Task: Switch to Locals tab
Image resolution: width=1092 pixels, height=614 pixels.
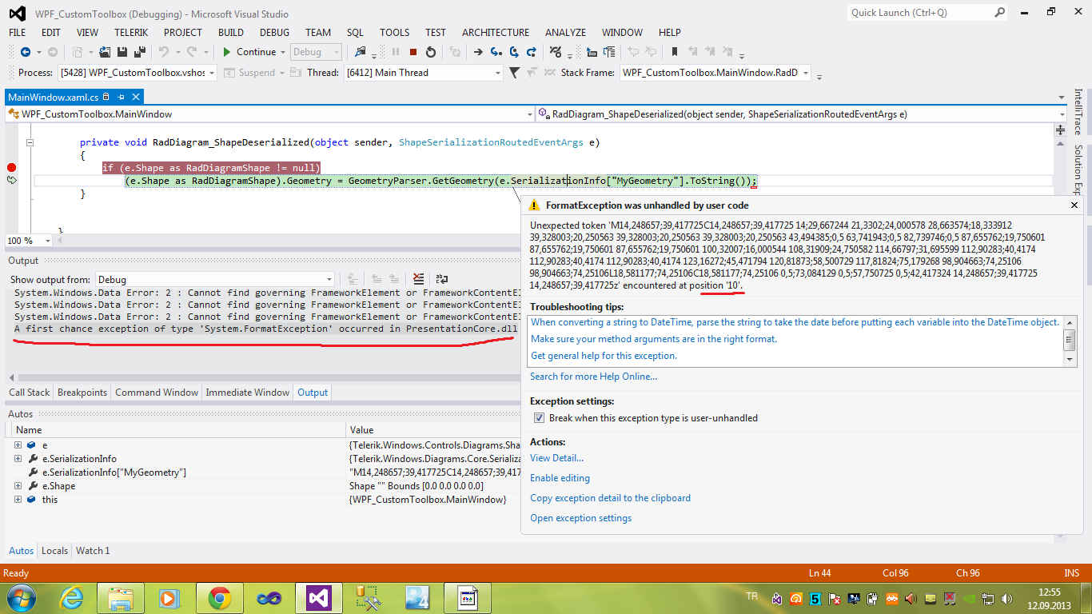Action: coord(54,551)
